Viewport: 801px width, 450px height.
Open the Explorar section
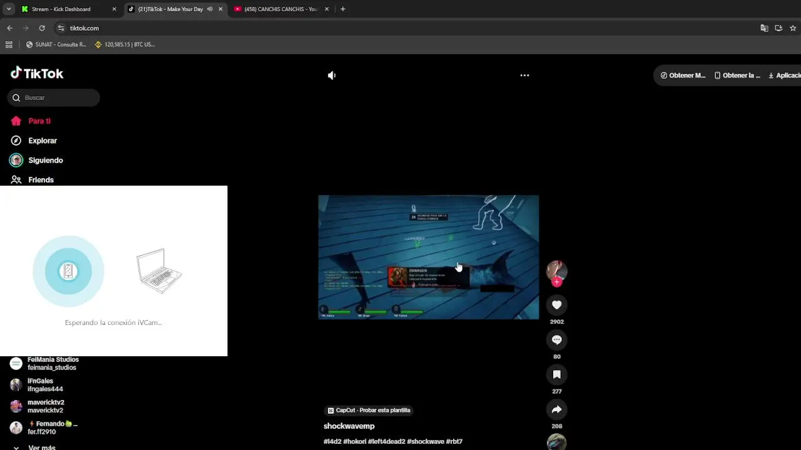[x=43, y=141]
